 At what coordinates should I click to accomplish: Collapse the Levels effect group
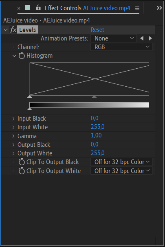(6, 30)
